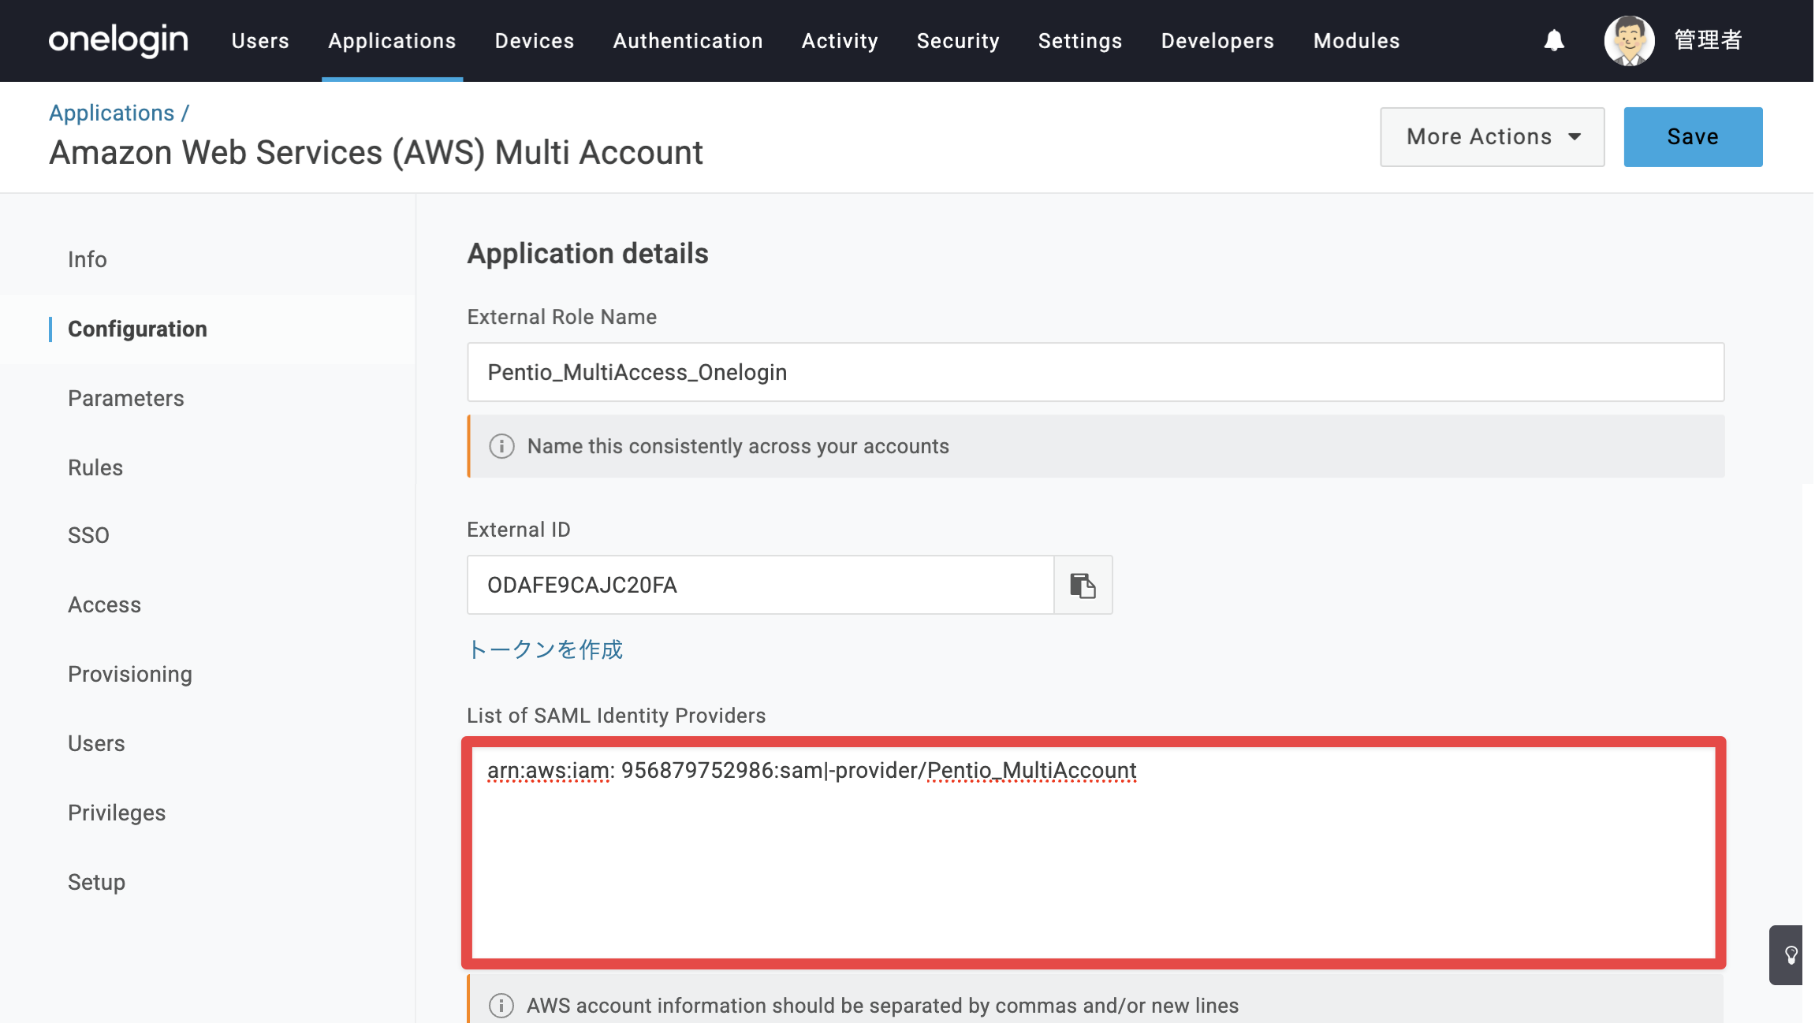The height and width of the screenshot is (1023, 1815).
Task: Open the Users menu in top navigation
Action: coord(260,41)
